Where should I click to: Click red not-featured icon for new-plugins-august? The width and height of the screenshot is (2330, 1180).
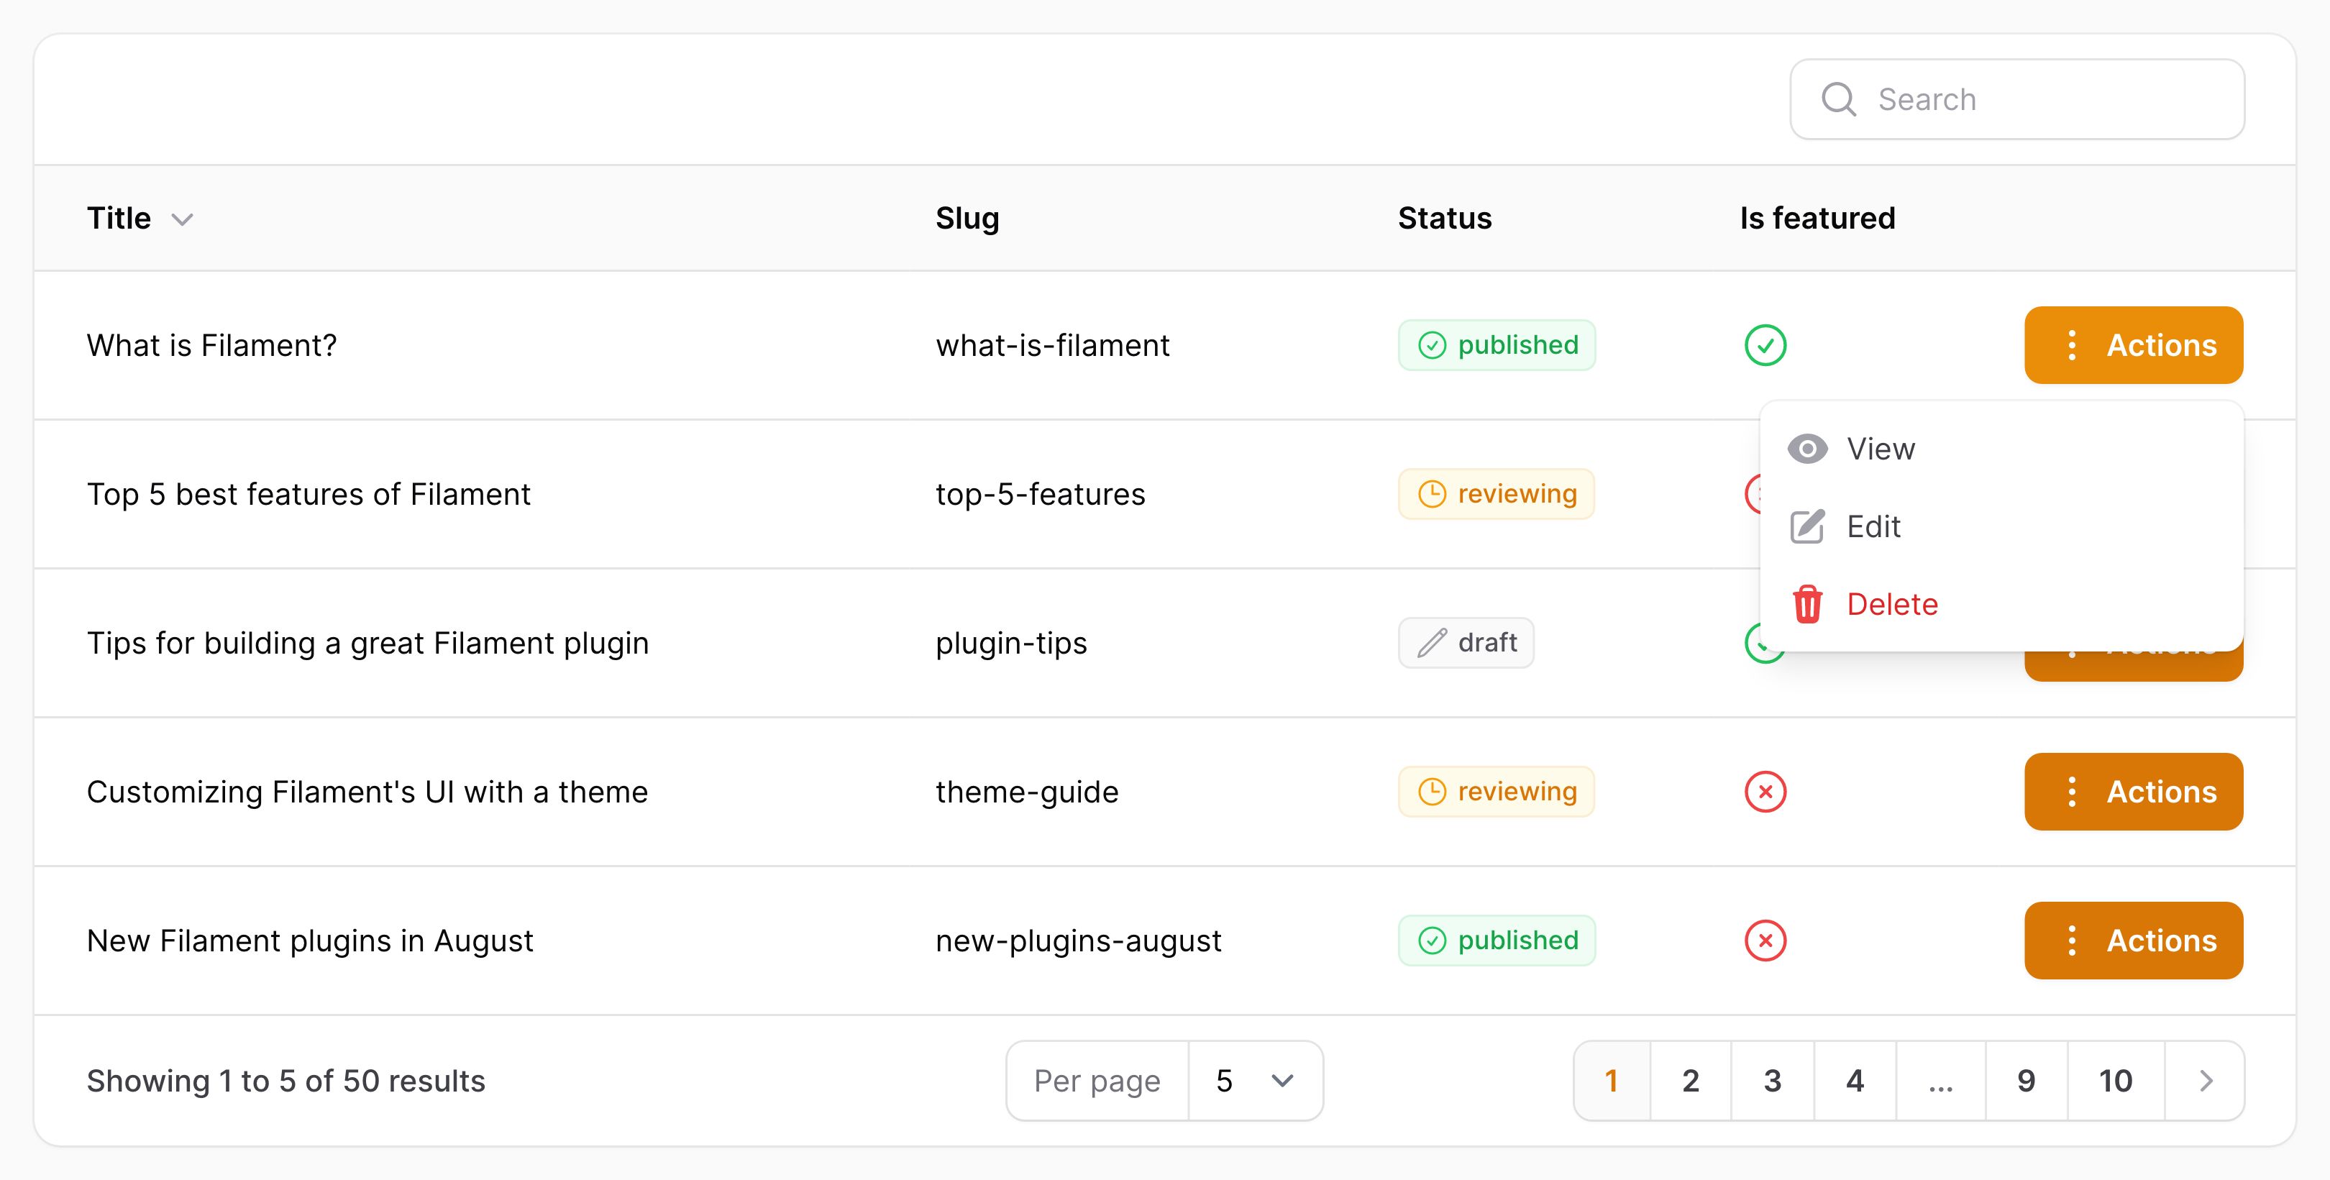[x=1765, y=941]
